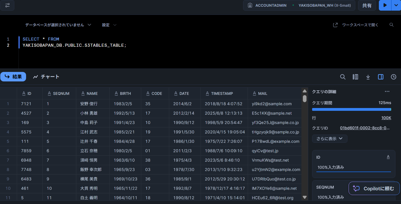Click the NAME column header
This screenshot has width=401, height=204.
tap(93, 93)
